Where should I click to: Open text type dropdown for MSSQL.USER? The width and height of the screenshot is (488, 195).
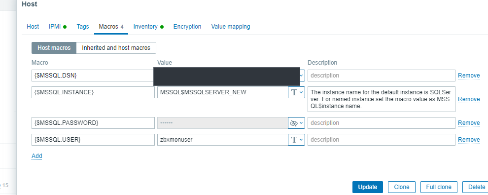(x=296, y=140)
